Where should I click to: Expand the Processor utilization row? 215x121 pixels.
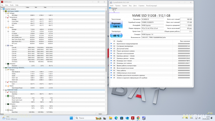point(8,66)
